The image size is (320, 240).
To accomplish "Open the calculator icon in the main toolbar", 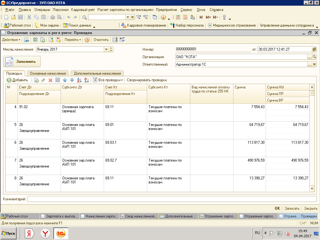I will pyautogui.click(x=178, y=17).
